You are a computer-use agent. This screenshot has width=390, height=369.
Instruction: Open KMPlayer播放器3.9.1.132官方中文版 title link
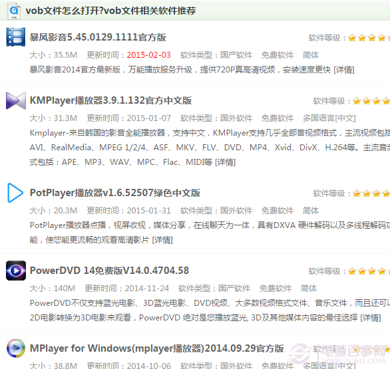110,100
